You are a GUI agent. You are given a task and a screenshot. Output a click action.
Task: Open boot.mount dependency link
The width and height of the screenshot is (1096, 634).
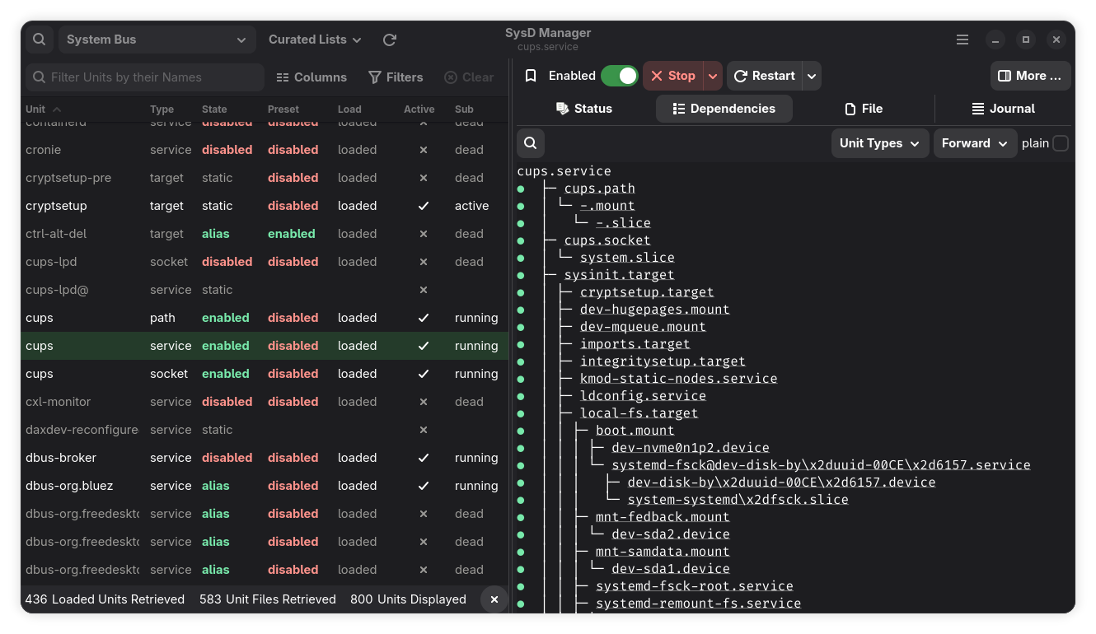coord(635,431)
